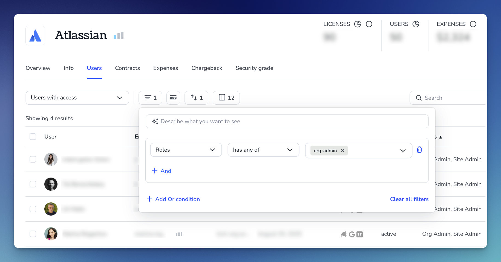Click the group-by layout icon button
This screenshot has height=262, width=501.
173,98
